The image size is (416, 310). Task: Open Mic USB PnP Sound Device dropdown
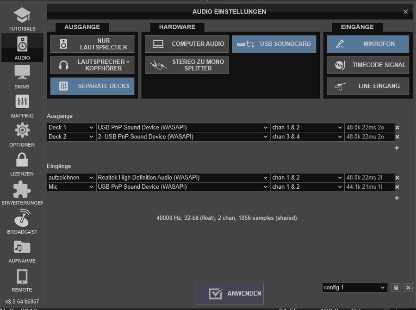183,187
